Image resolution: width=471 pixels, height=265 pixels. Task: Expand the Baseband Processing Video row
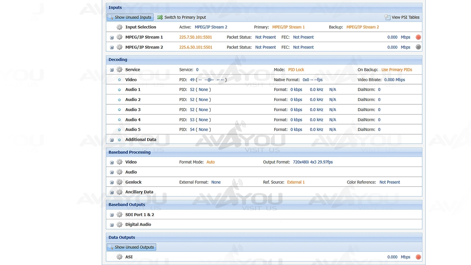(x=112, y=162)
